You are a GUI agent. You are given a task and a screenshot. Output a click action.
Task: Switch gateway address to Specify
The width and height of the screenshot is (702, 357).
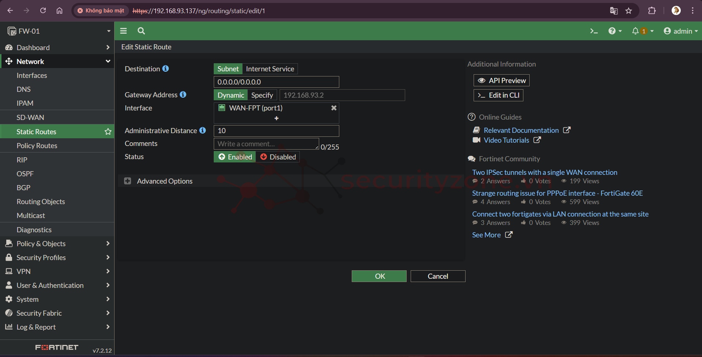[262, 95]
